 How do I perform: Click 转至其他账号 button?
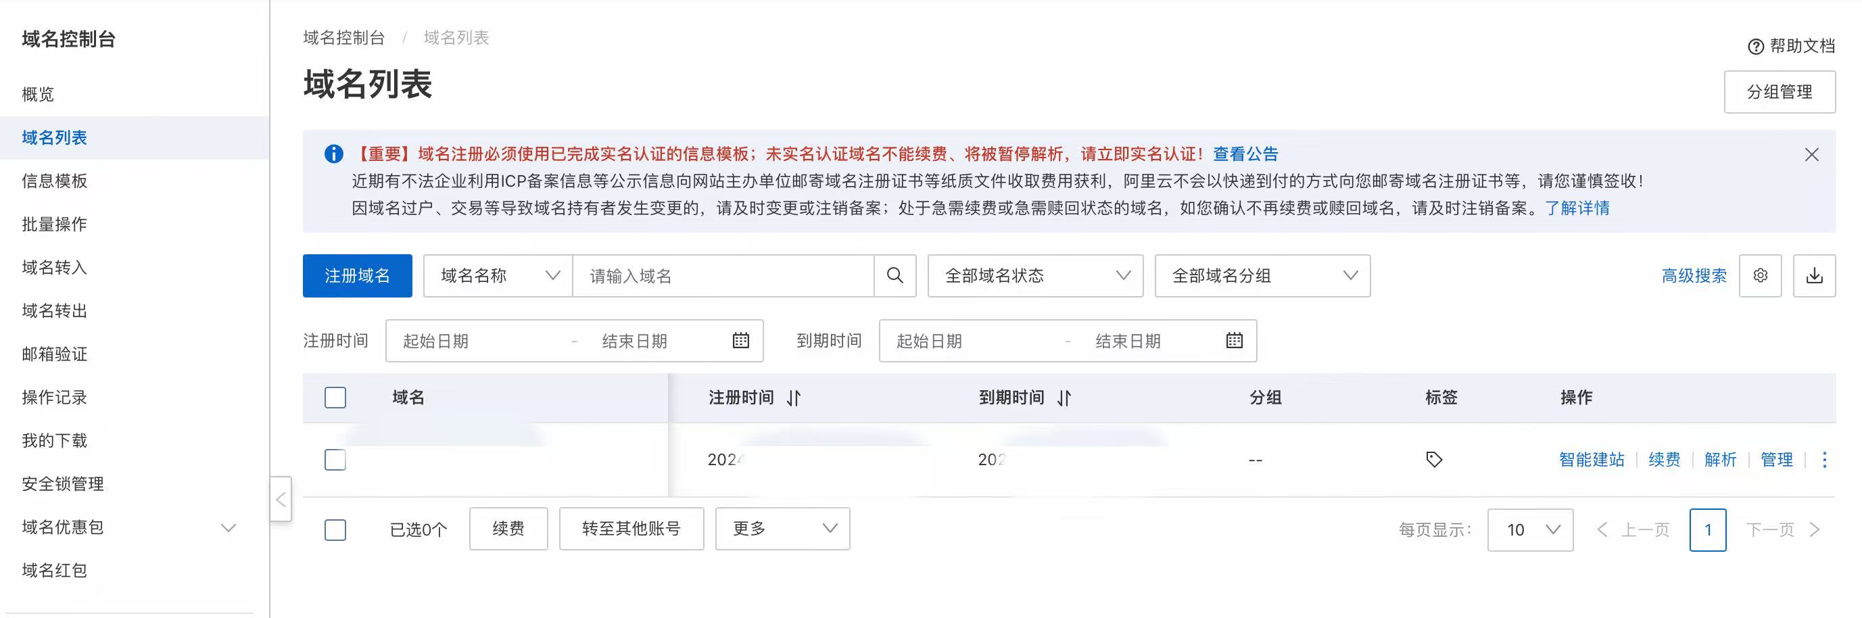coord(631,529)
